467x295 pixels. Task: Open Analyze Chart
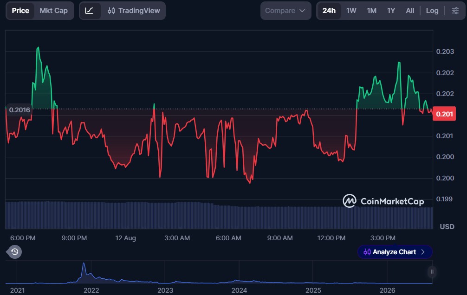395,252
